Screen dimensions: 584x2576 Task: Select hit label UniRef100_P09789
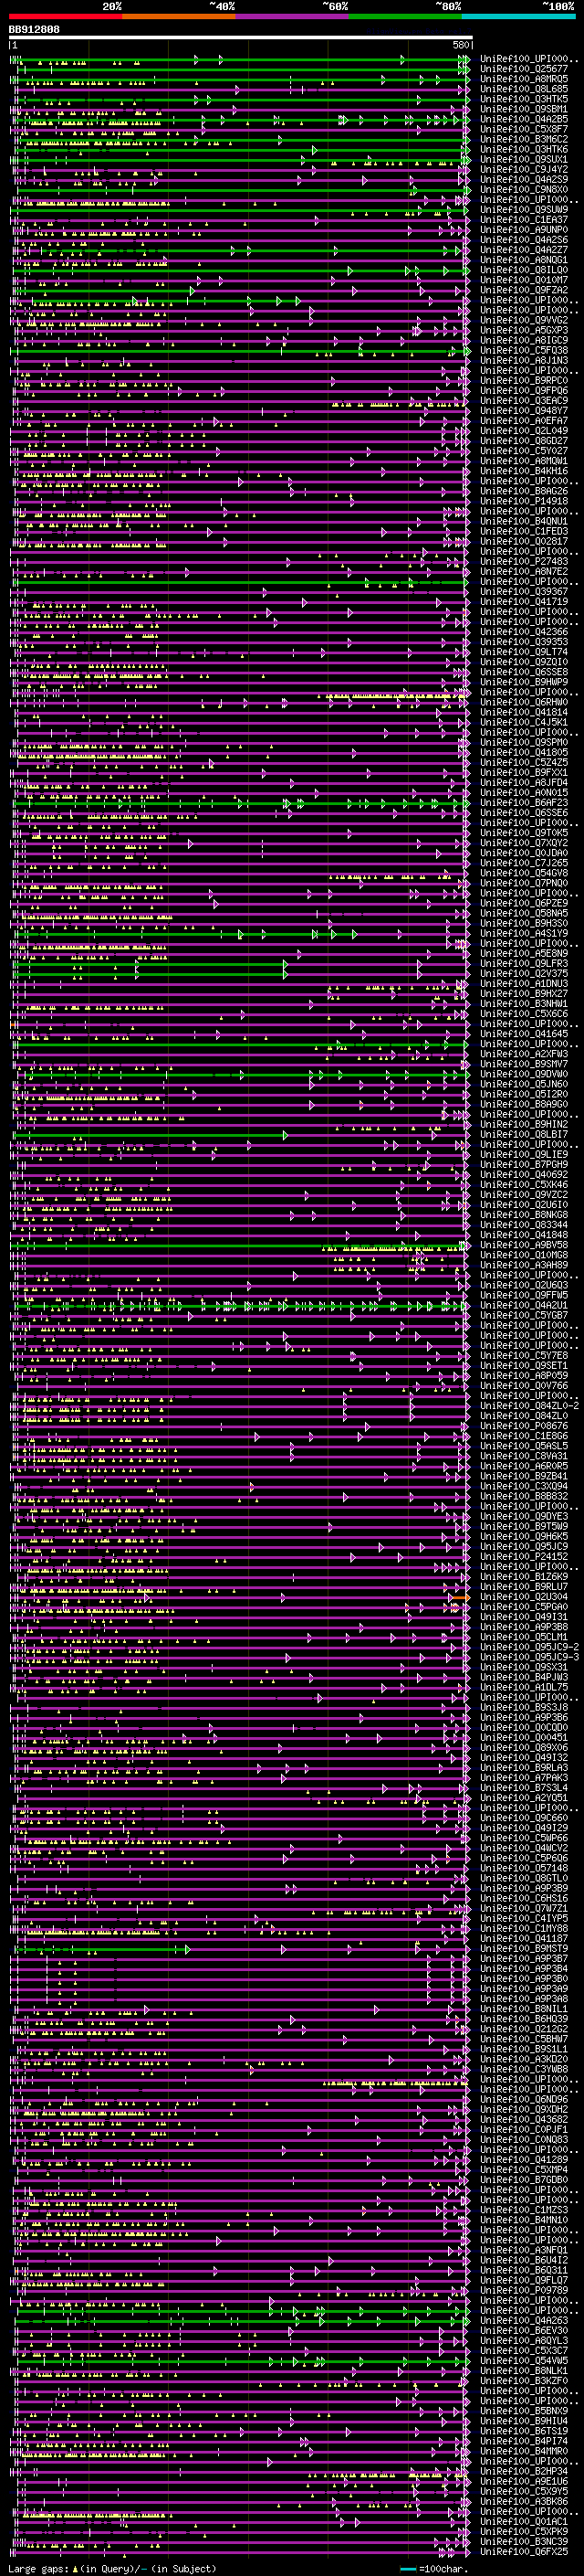(x=524, y=2290)
